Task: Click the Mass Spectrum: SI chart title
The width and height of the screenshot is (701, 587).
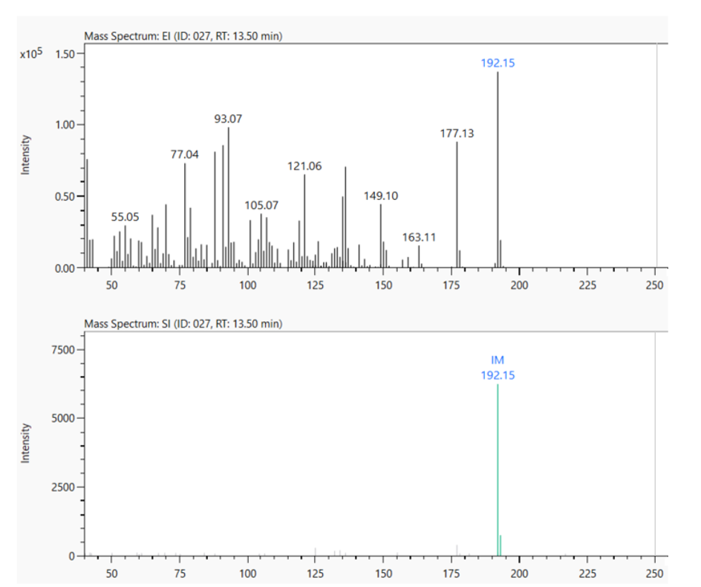Action: [183, 324]
